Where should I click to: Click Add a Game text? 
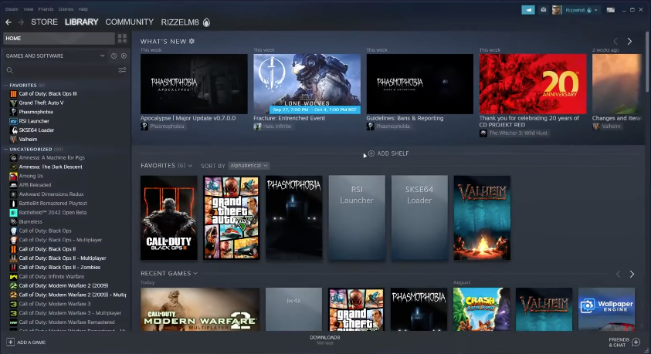31,342
